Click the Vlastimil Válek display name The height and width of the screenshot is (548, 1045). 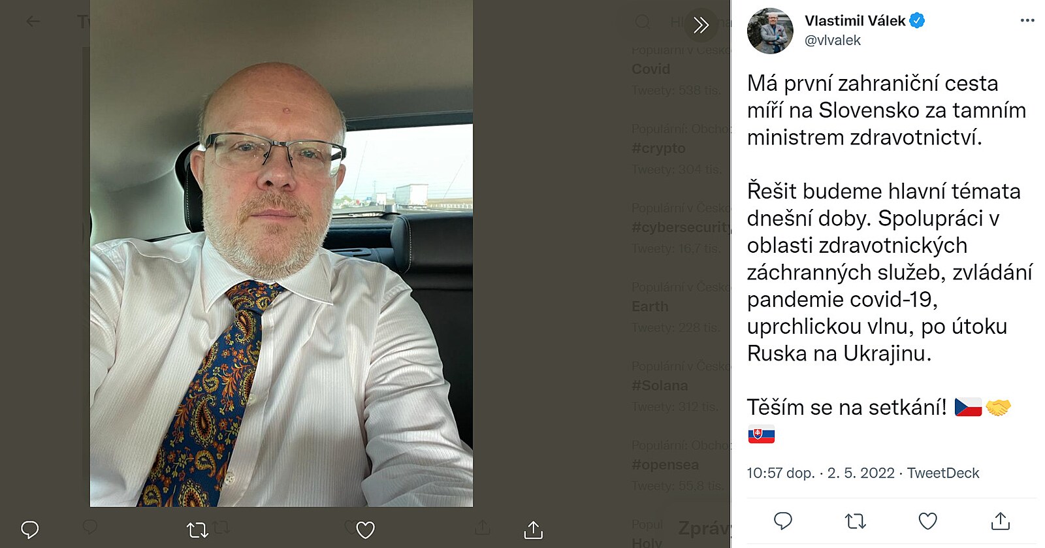[855, 21]
